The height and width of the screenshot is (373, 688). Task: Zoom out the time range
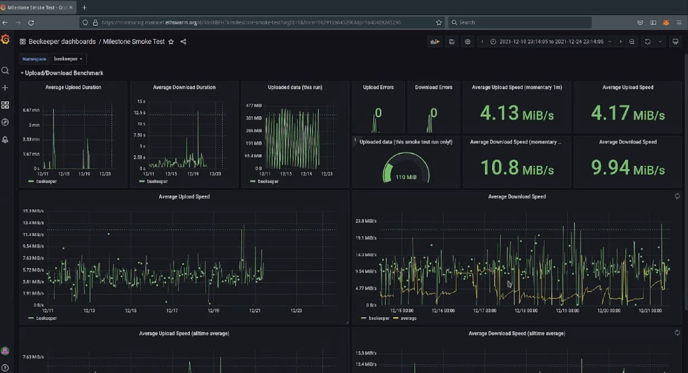pyautogui.click(x=632, y=42)
